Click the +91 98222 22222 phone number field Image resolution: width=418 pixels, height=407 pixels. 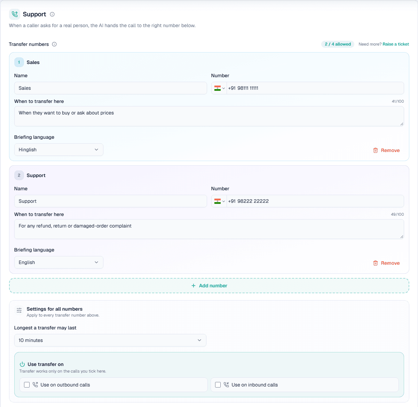[x=315, y=201]
